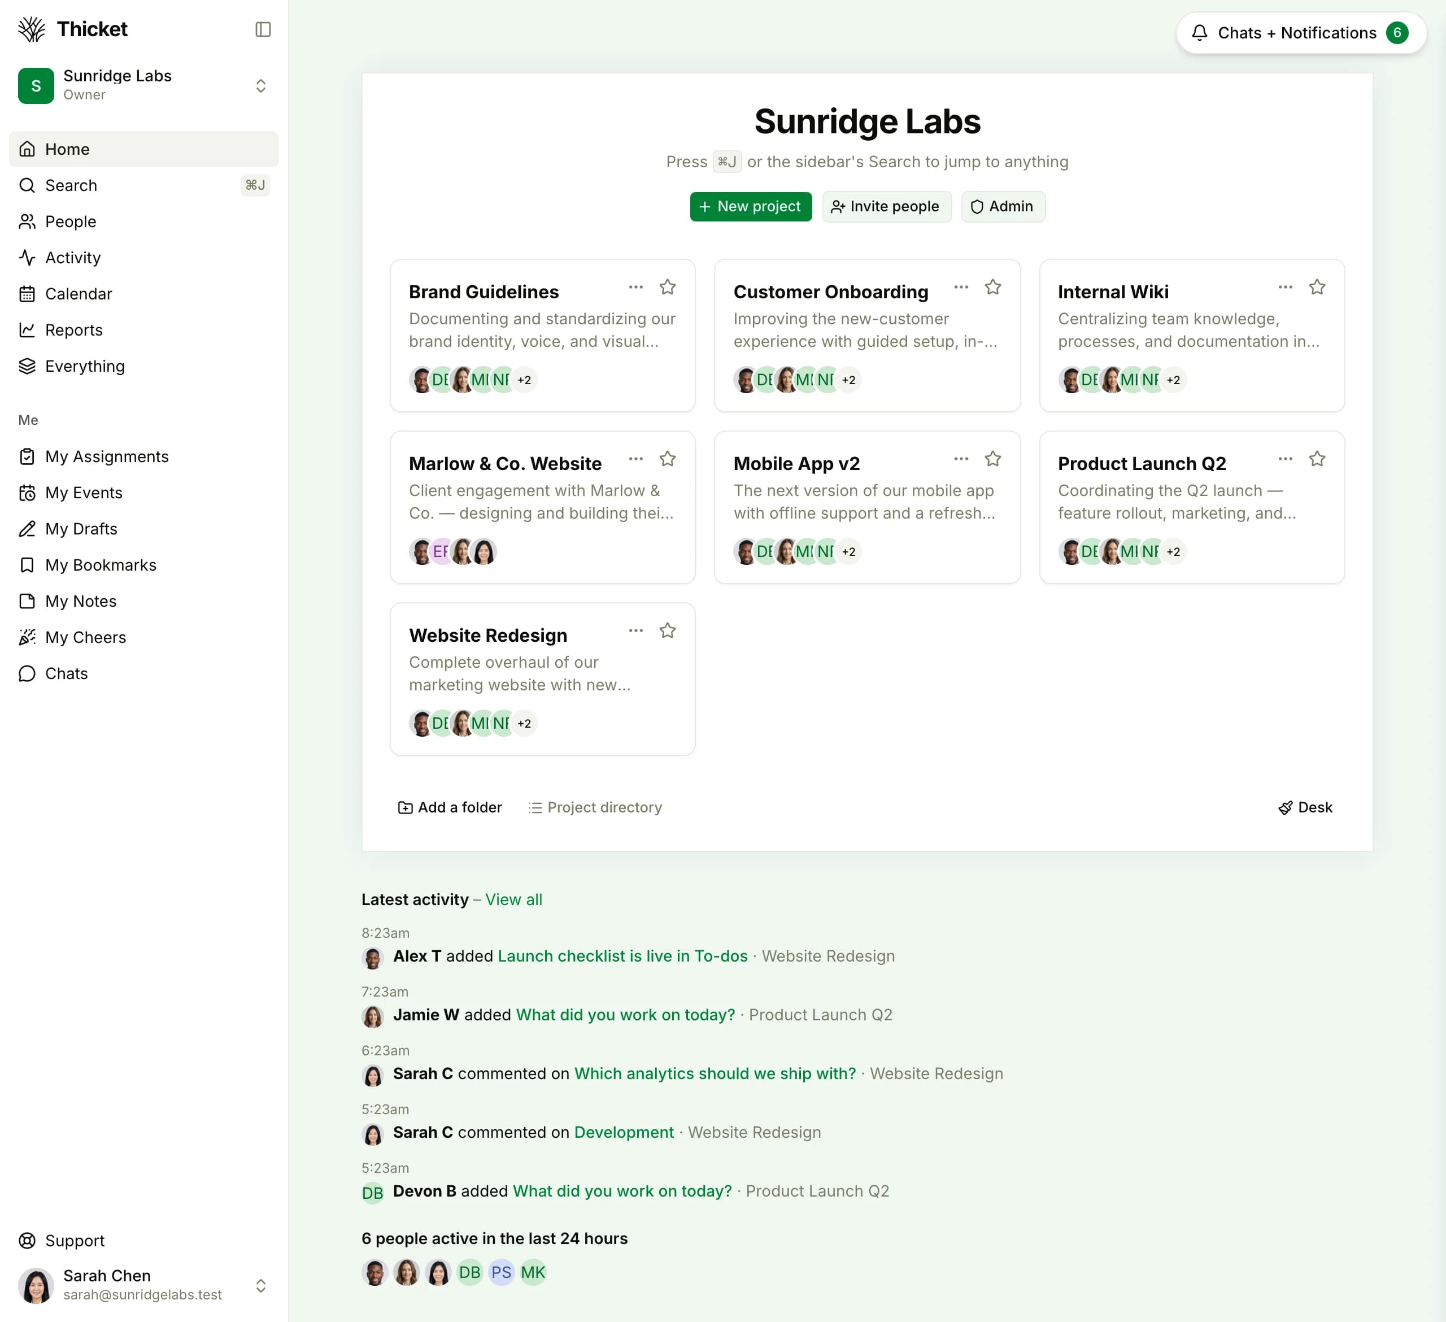Click Add a folder
Screen dimensions: 1446x1322
coord(450,808)
